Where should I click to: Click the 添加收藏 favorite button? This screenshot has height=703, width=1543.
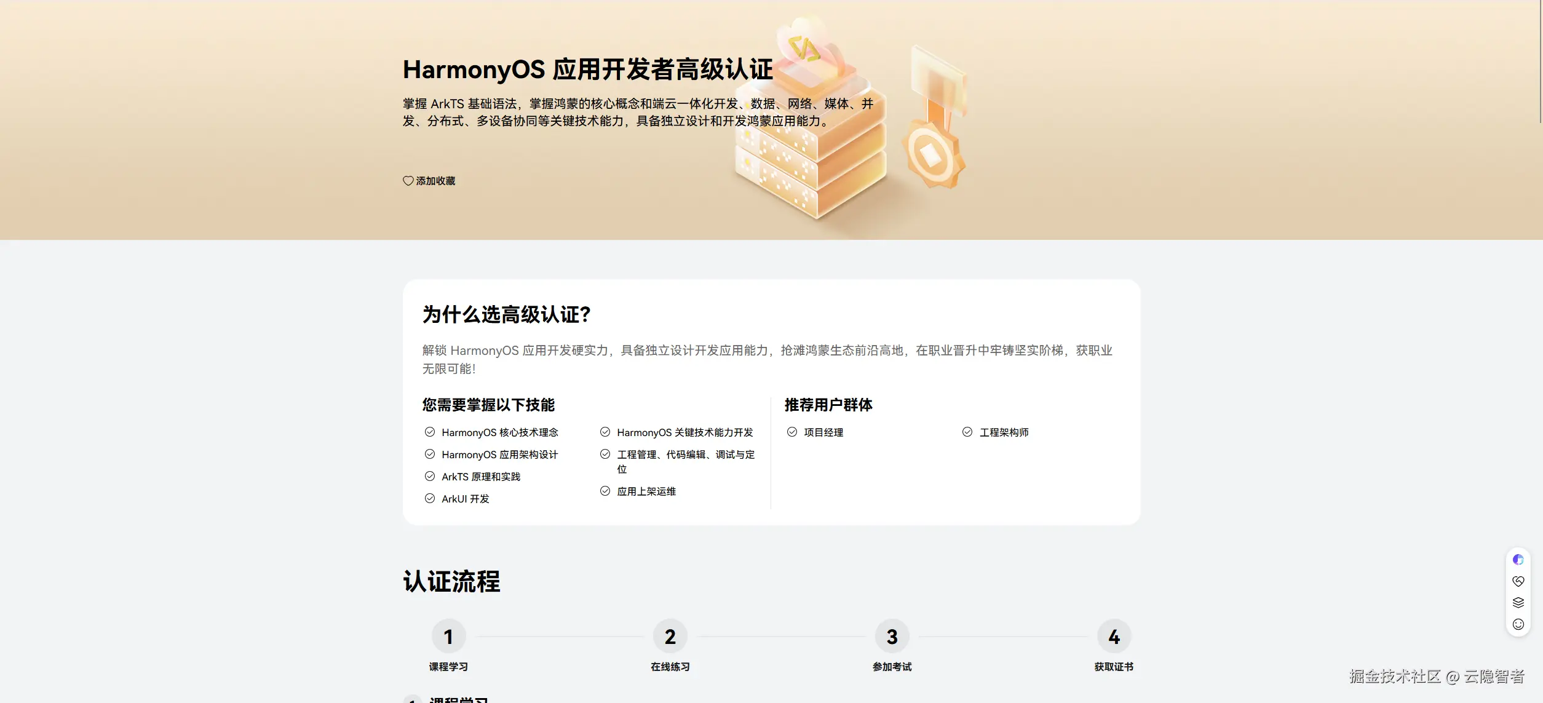coord(435,181)
